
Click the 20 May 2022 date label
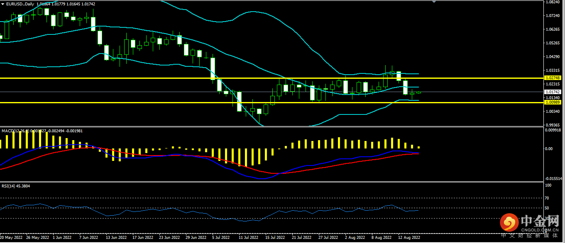[x=12, y=238]
